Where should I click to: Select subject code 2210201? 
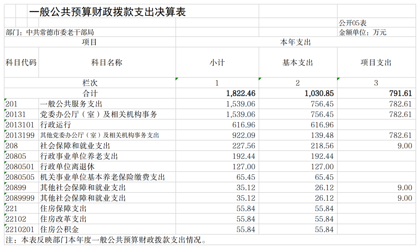[x=20, y=229]
